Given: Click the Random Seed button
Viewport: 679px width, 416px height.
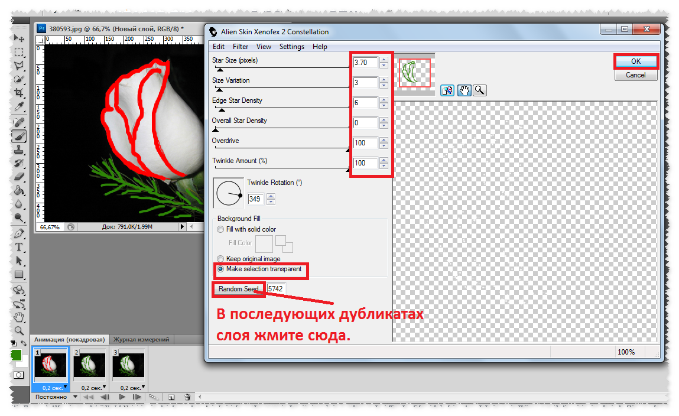Looking at the screenshot, I should click(x=238, y=289).
